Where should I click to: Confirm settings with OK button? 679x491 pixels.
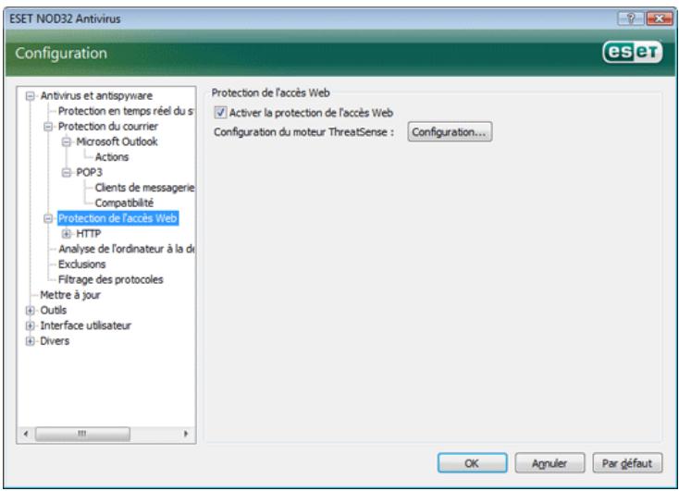pyautogui.click(x=472, y=463)
